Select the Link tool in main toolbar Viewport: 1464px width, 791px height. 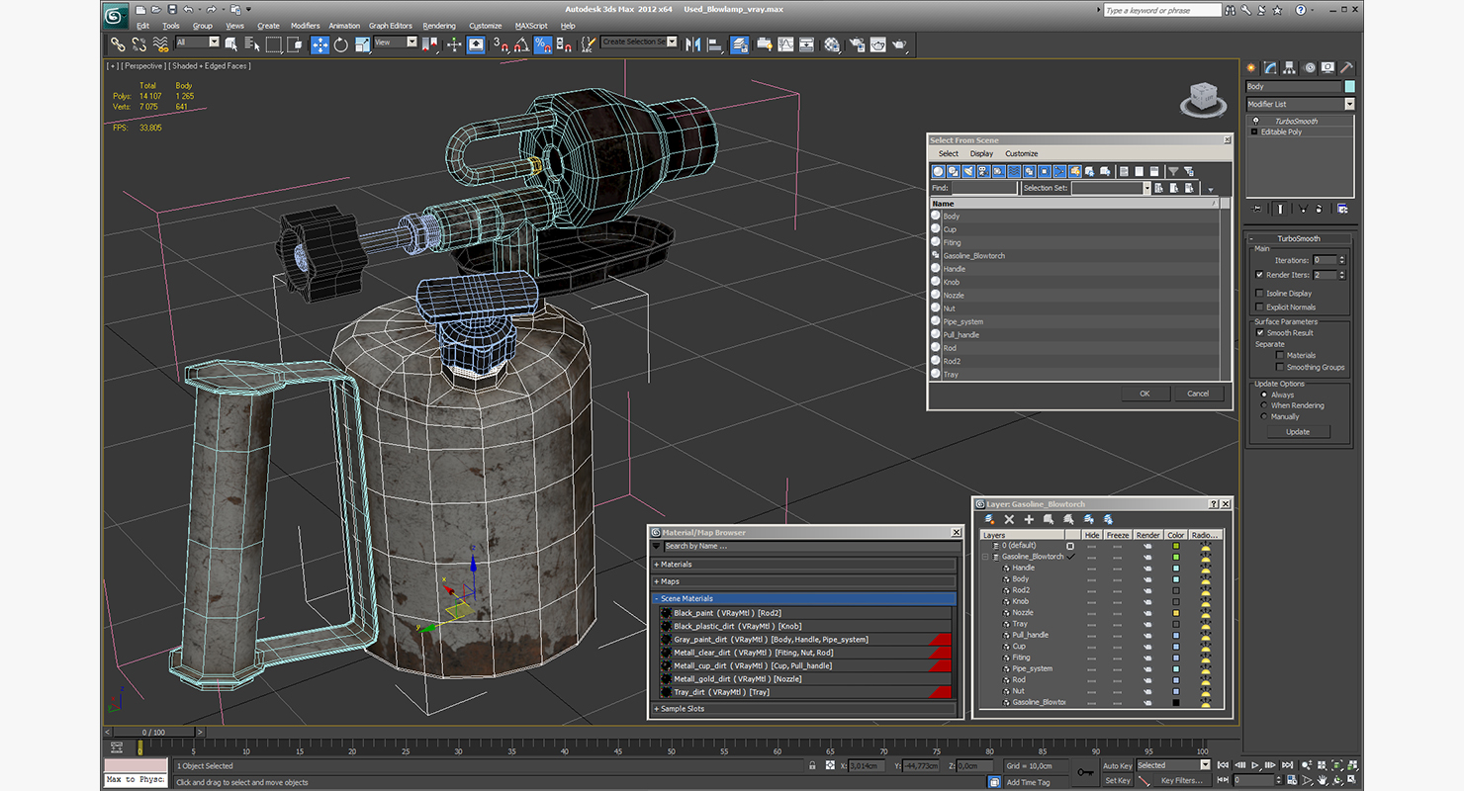pyautogui.click(x=117, y=44)
